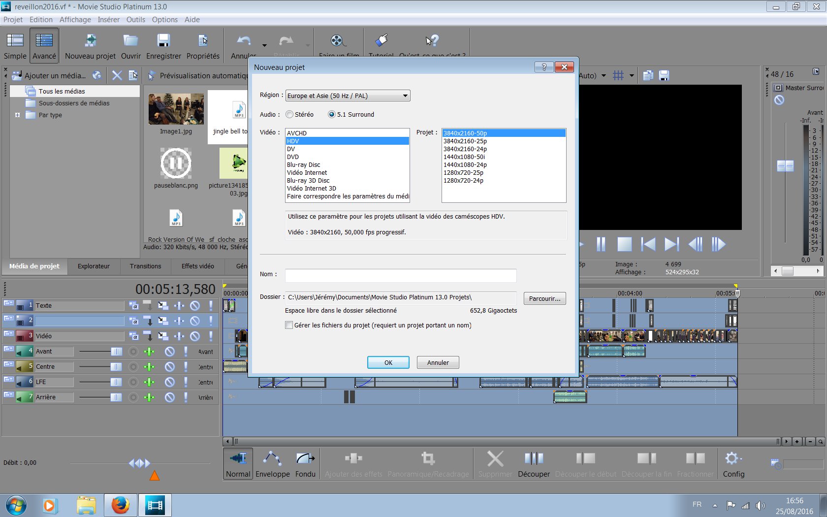Open the Tutoriel icon
Screen dimensions: 827x517
382,40
